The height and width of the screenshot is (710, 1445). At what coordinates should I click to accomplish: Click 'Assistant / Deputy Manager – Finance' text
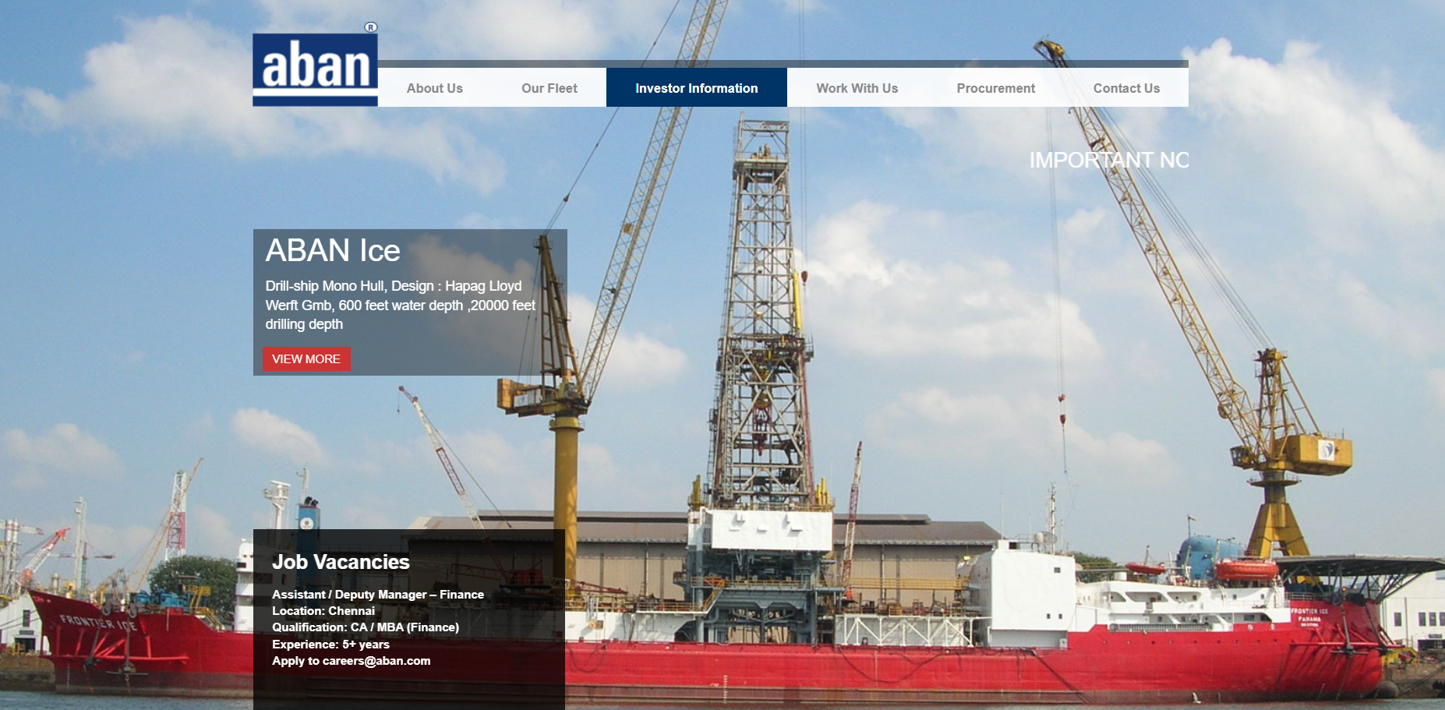(378, 595)
